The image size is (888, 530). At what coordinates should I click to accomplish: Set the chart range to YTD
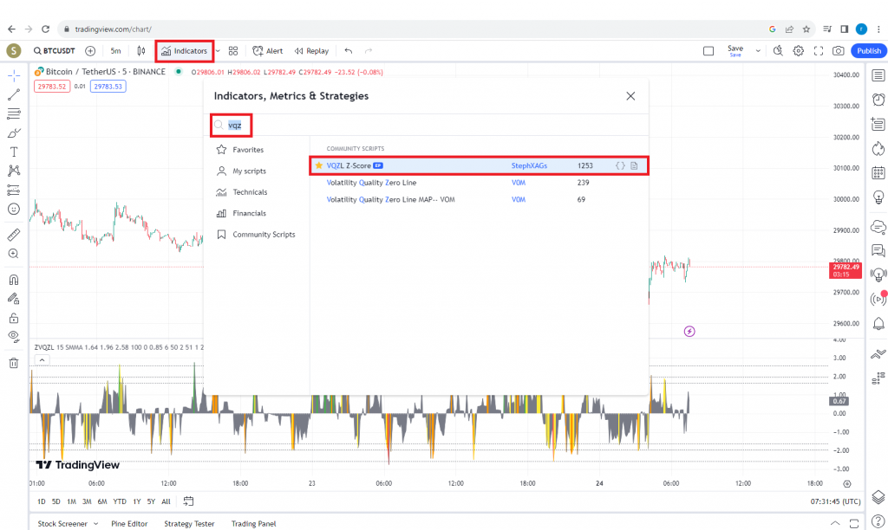click(120, 501)
